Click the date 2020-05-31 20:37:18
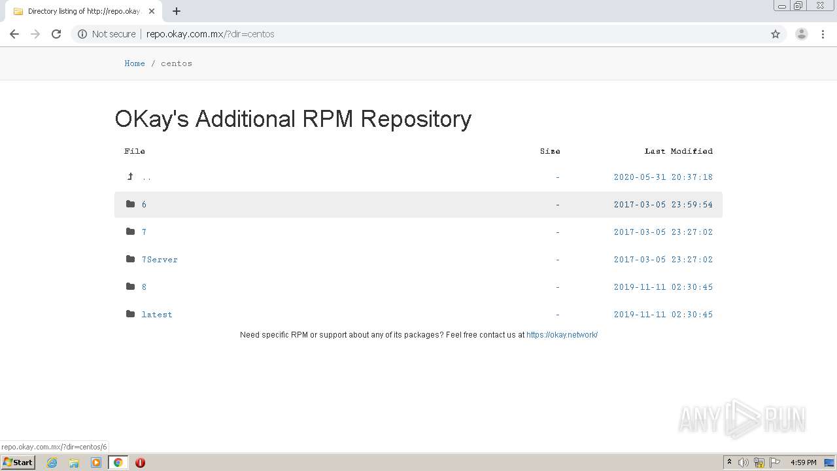The width and height of the screenshot is (837, 471). point(663,177)
